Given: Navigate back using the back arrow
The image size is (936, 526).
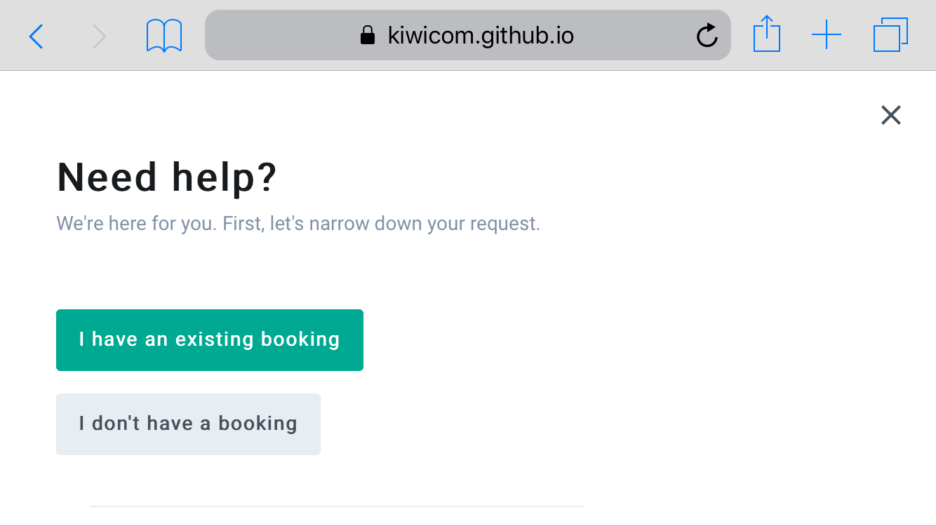Looking at the screenshot, I should [x=36, y=35].
